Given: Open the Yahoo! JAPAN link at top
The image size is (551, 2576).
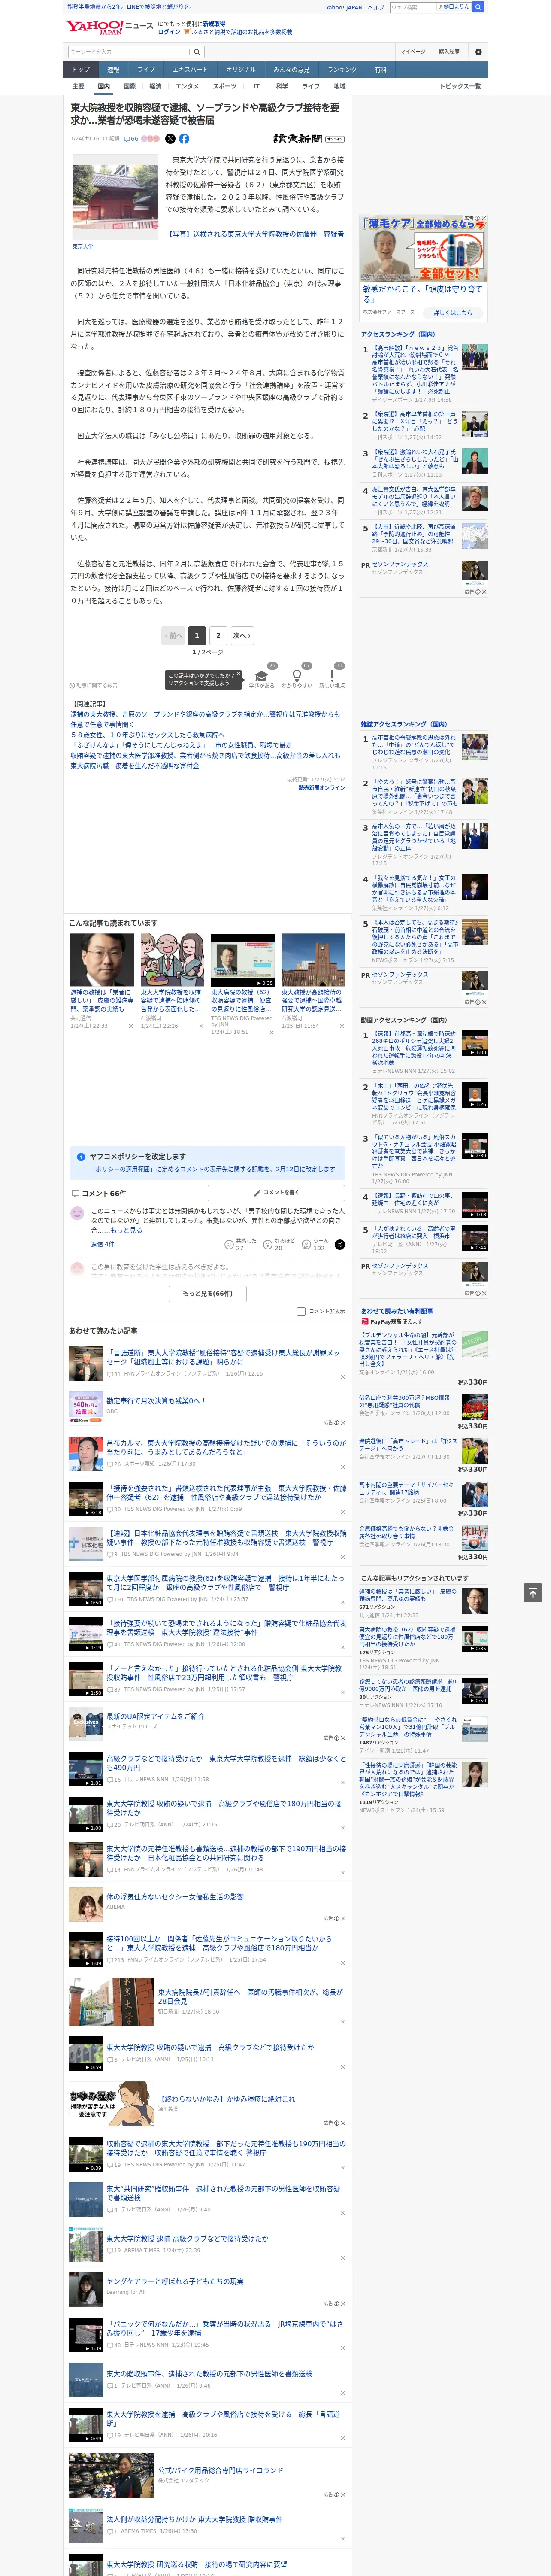Looking at the screenshot, I should (344, 7).
